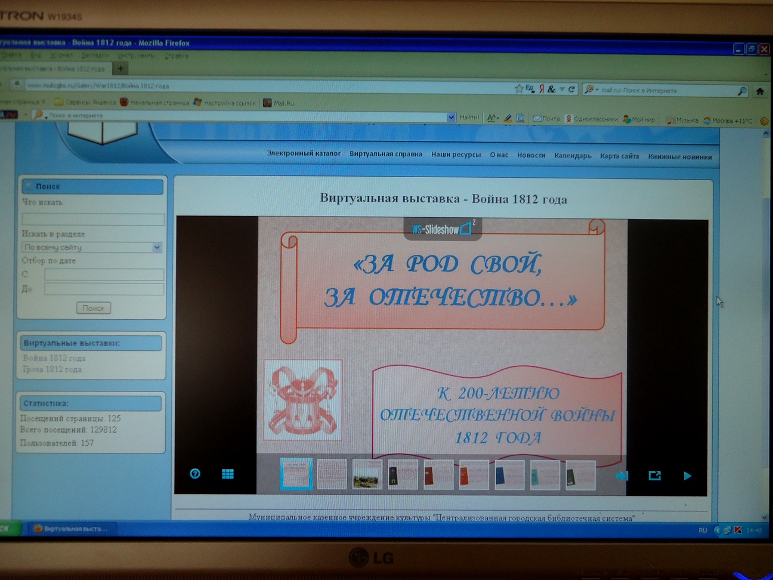Open Наши ресурсы menu item

tap(456, 155)
